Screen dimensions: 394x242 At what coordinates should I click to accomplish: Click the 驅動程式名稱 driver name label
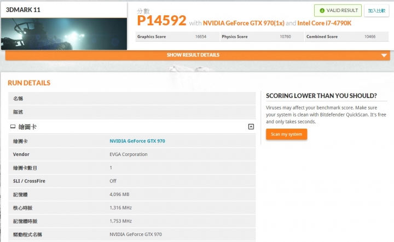[x=27, y=234]
